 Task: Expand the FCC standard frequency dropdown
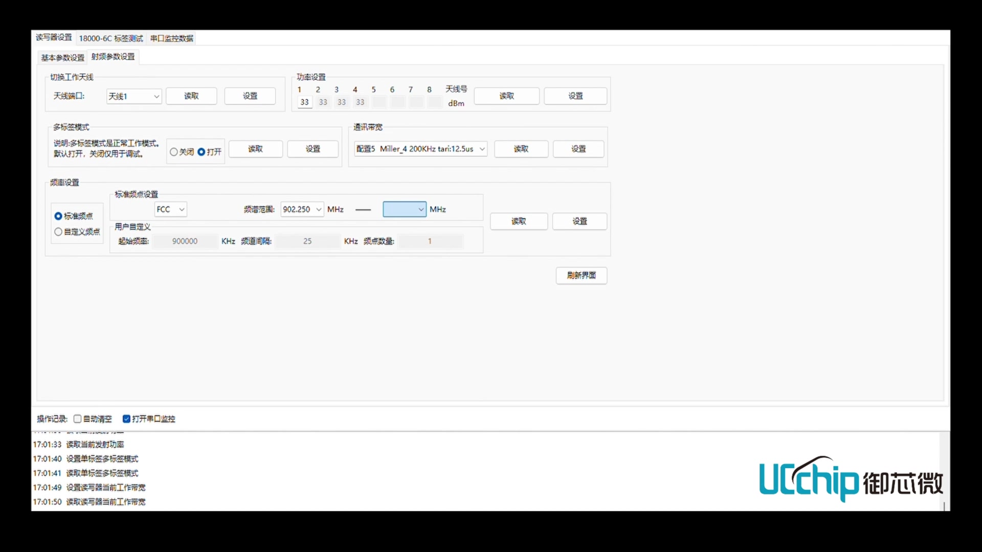[x=171, y=209]
